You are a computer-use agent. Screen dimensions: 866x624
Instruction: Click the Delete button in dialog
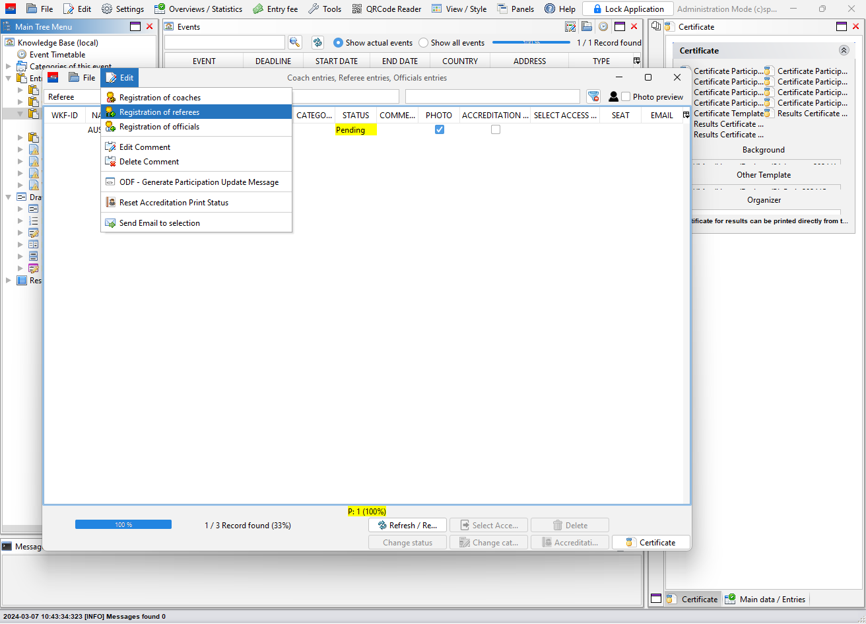point(570,525)
